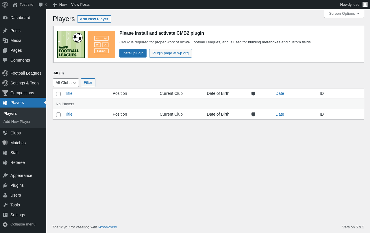Click the Add New Player button

coord(94,19)
